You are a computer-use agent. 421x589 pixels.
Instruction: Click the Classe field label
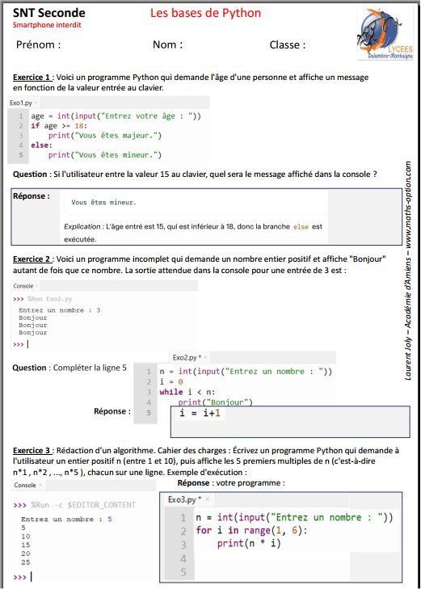pos(288,45)
